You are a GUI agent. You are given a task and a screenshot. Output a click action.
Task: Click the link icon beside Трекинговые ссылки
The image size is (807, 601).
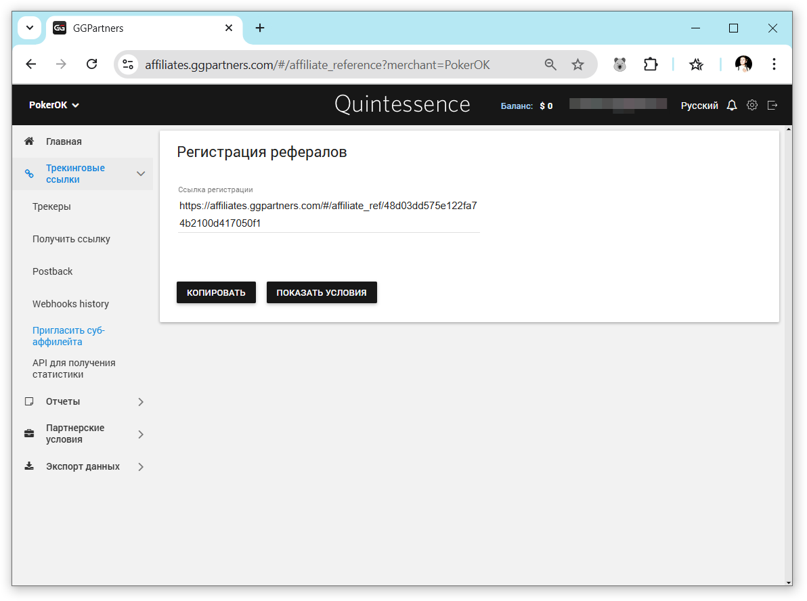click(x=29, y=174)
